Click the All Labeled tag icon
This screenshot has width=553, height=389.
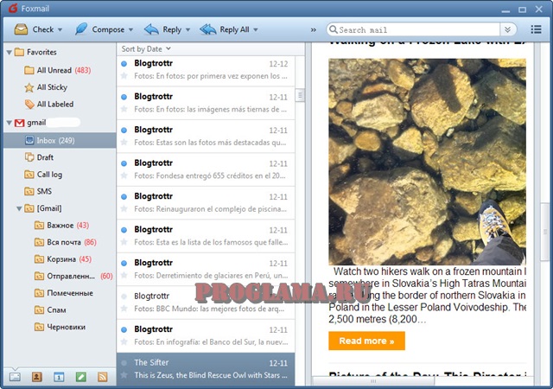pos(29,104)
